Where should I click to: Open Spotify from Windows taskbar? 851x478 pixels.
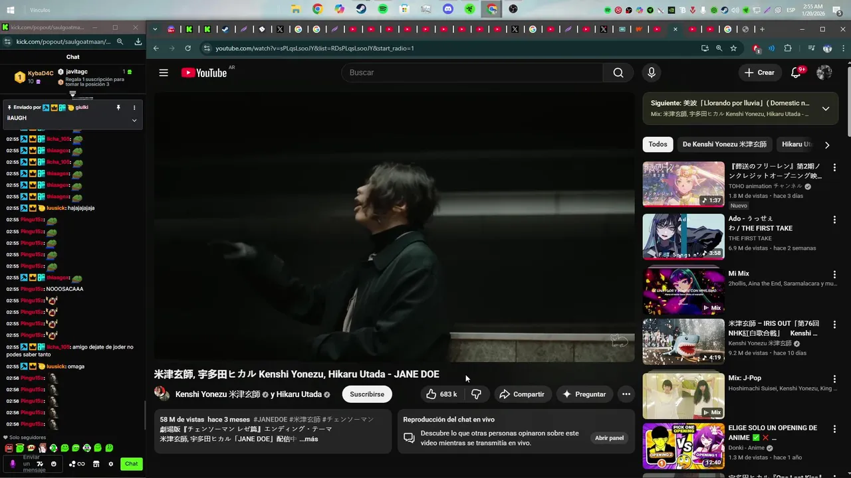point(383,9)
